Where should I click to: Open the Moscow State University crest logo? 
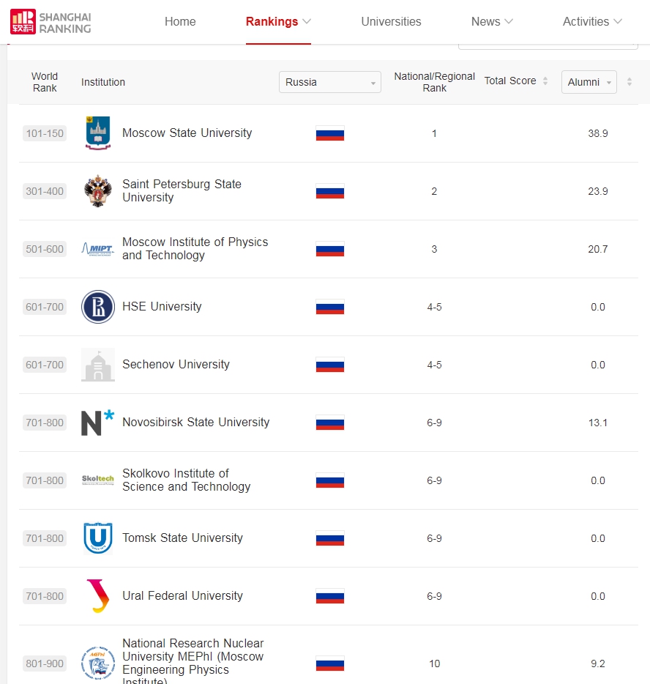pyautogui.click(x=97, y=133)
